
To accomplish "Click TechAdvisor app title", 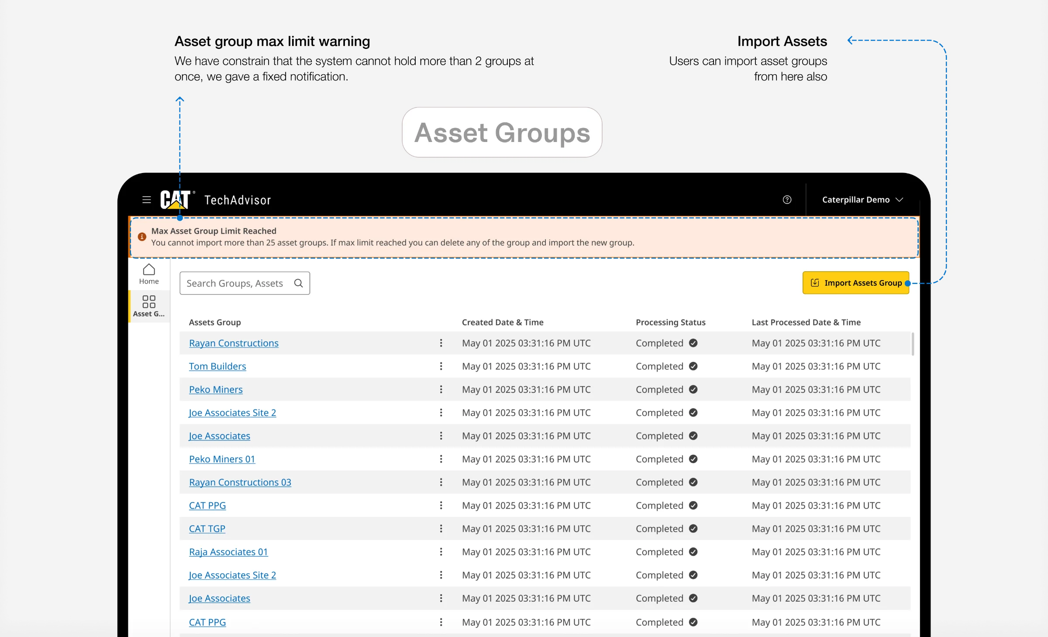I will 238,200.
